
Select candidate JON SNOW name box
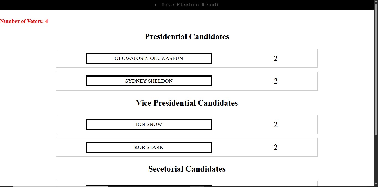coord(149,124)
